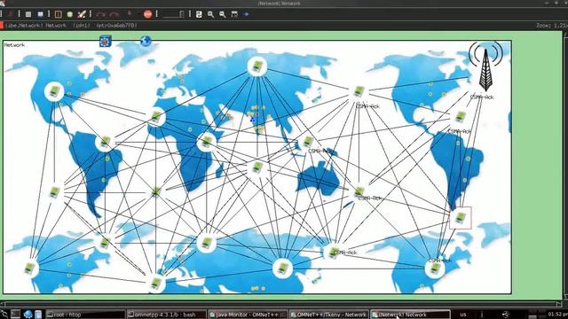Open the terminal launcher icon in taskbar
This screenshot has width=568, height=319.
coord(15,314)
